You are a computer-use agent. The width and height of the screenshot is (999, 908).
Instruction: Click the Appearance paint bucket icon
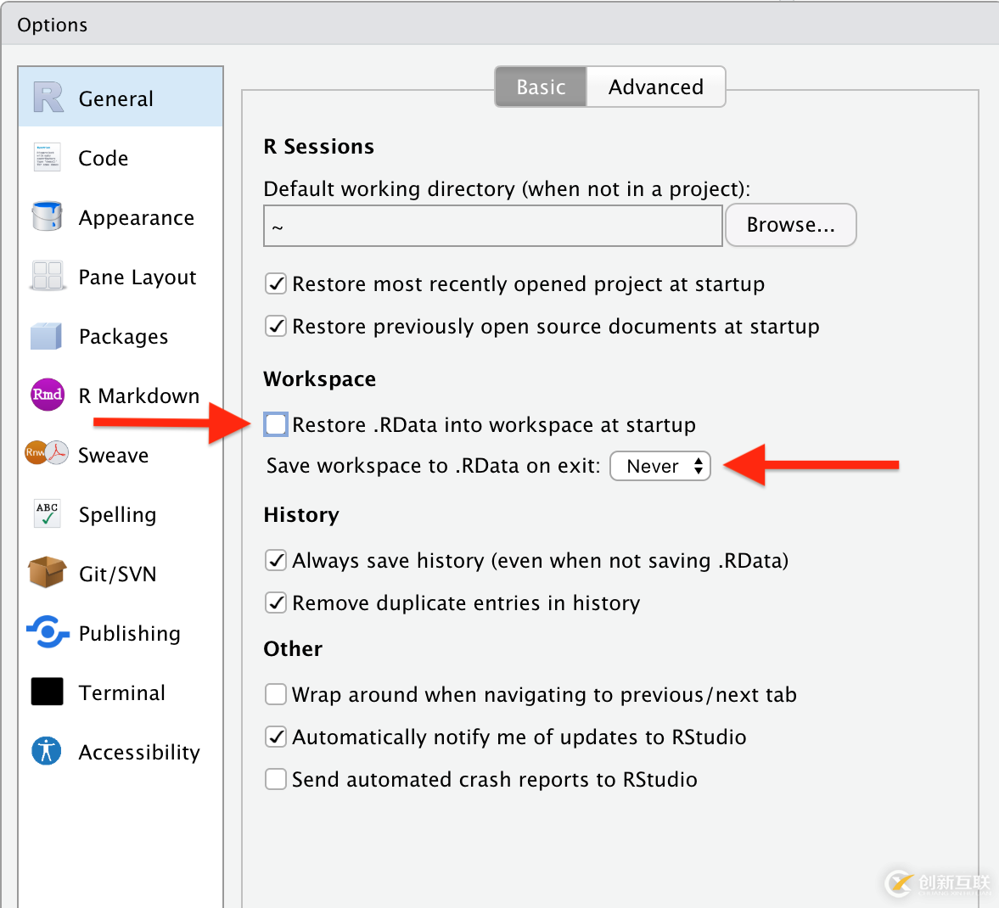(48, 217)
